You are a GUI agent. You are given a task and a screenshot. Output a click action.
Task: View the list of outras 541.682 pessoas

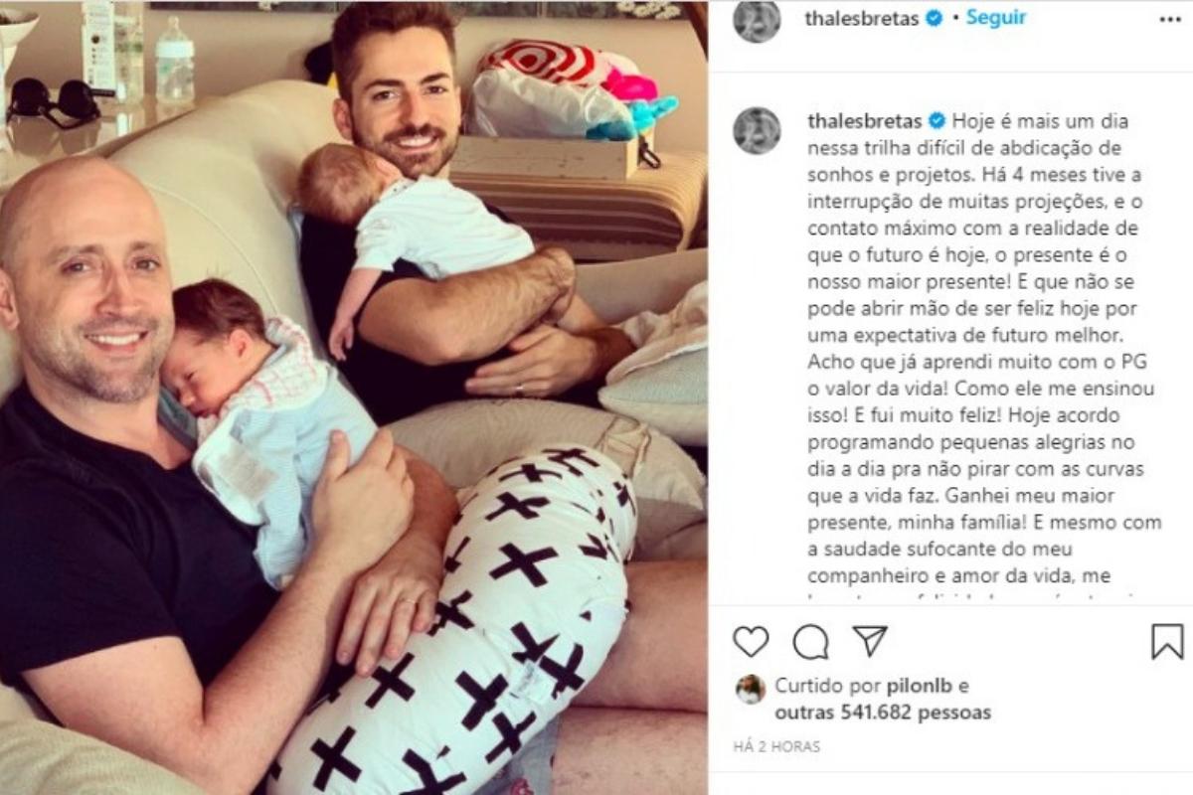point(883,713)
